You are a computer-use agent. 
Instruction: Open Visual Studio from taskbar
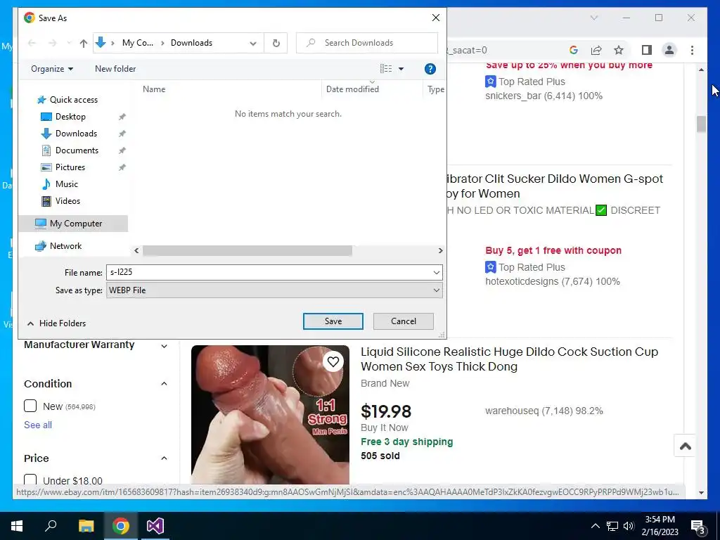(x=155, y=526)
